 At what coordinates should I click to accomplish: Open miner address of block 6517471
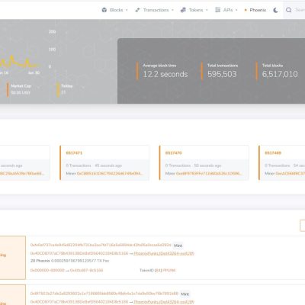coord(110,173)
